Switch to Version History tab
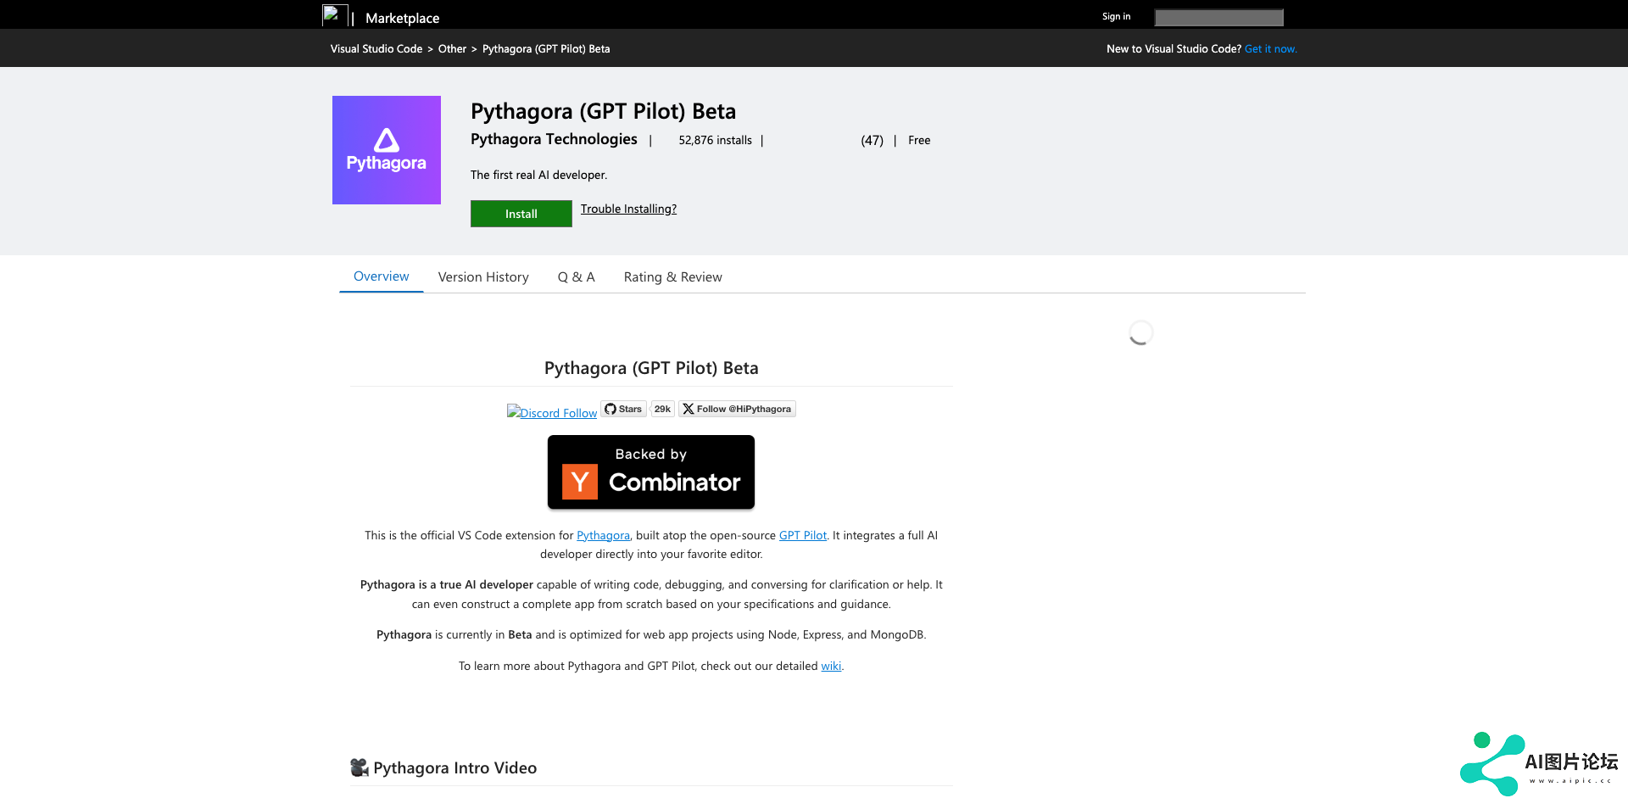The height and width of the screenshot is (798, 1628). click(x=483, y=277)
